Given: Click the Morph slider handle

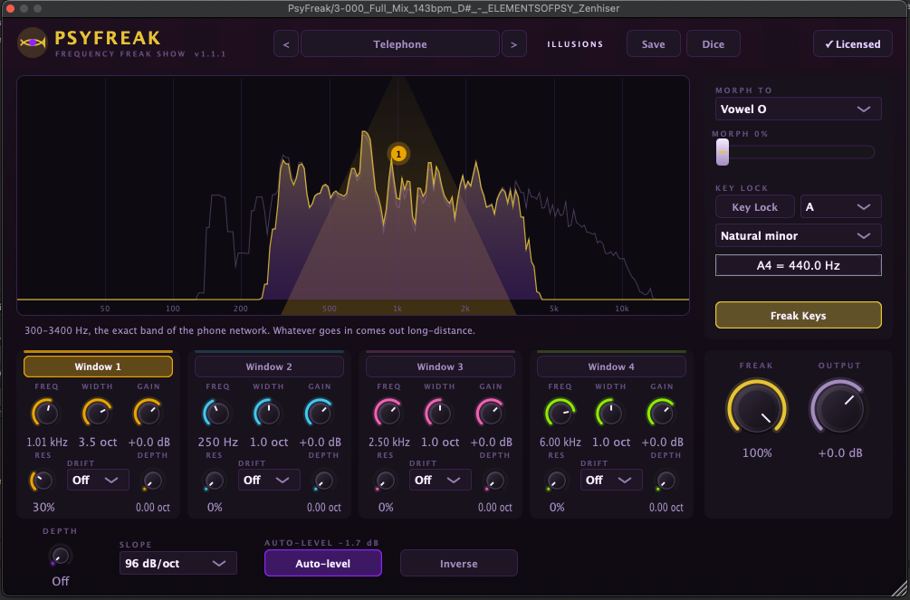Looking at the screenshot, I should click(723, 152).
